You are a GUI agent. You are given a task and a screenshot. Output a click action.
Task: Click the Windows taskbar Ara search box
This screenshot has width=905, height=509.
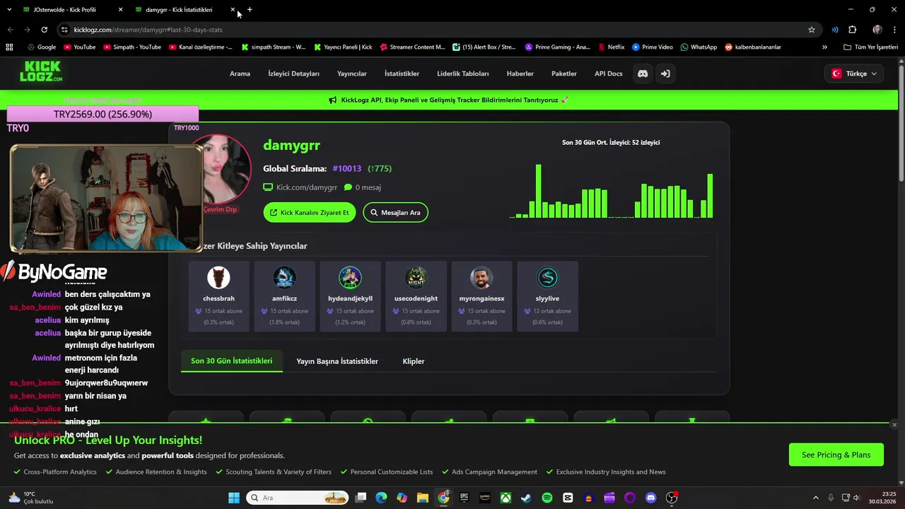click(297, 498)
